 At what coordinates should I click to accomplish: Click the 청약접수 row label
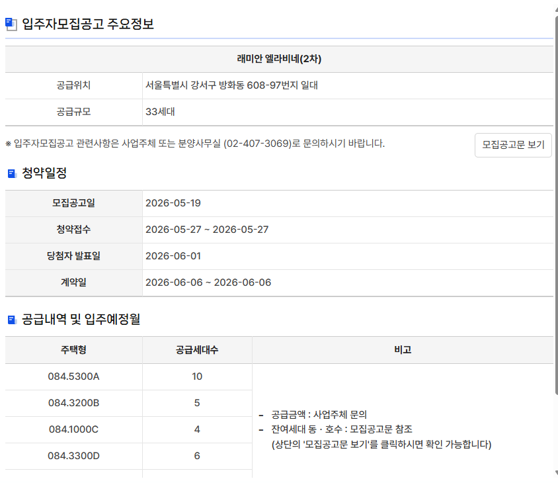[73, 230]
